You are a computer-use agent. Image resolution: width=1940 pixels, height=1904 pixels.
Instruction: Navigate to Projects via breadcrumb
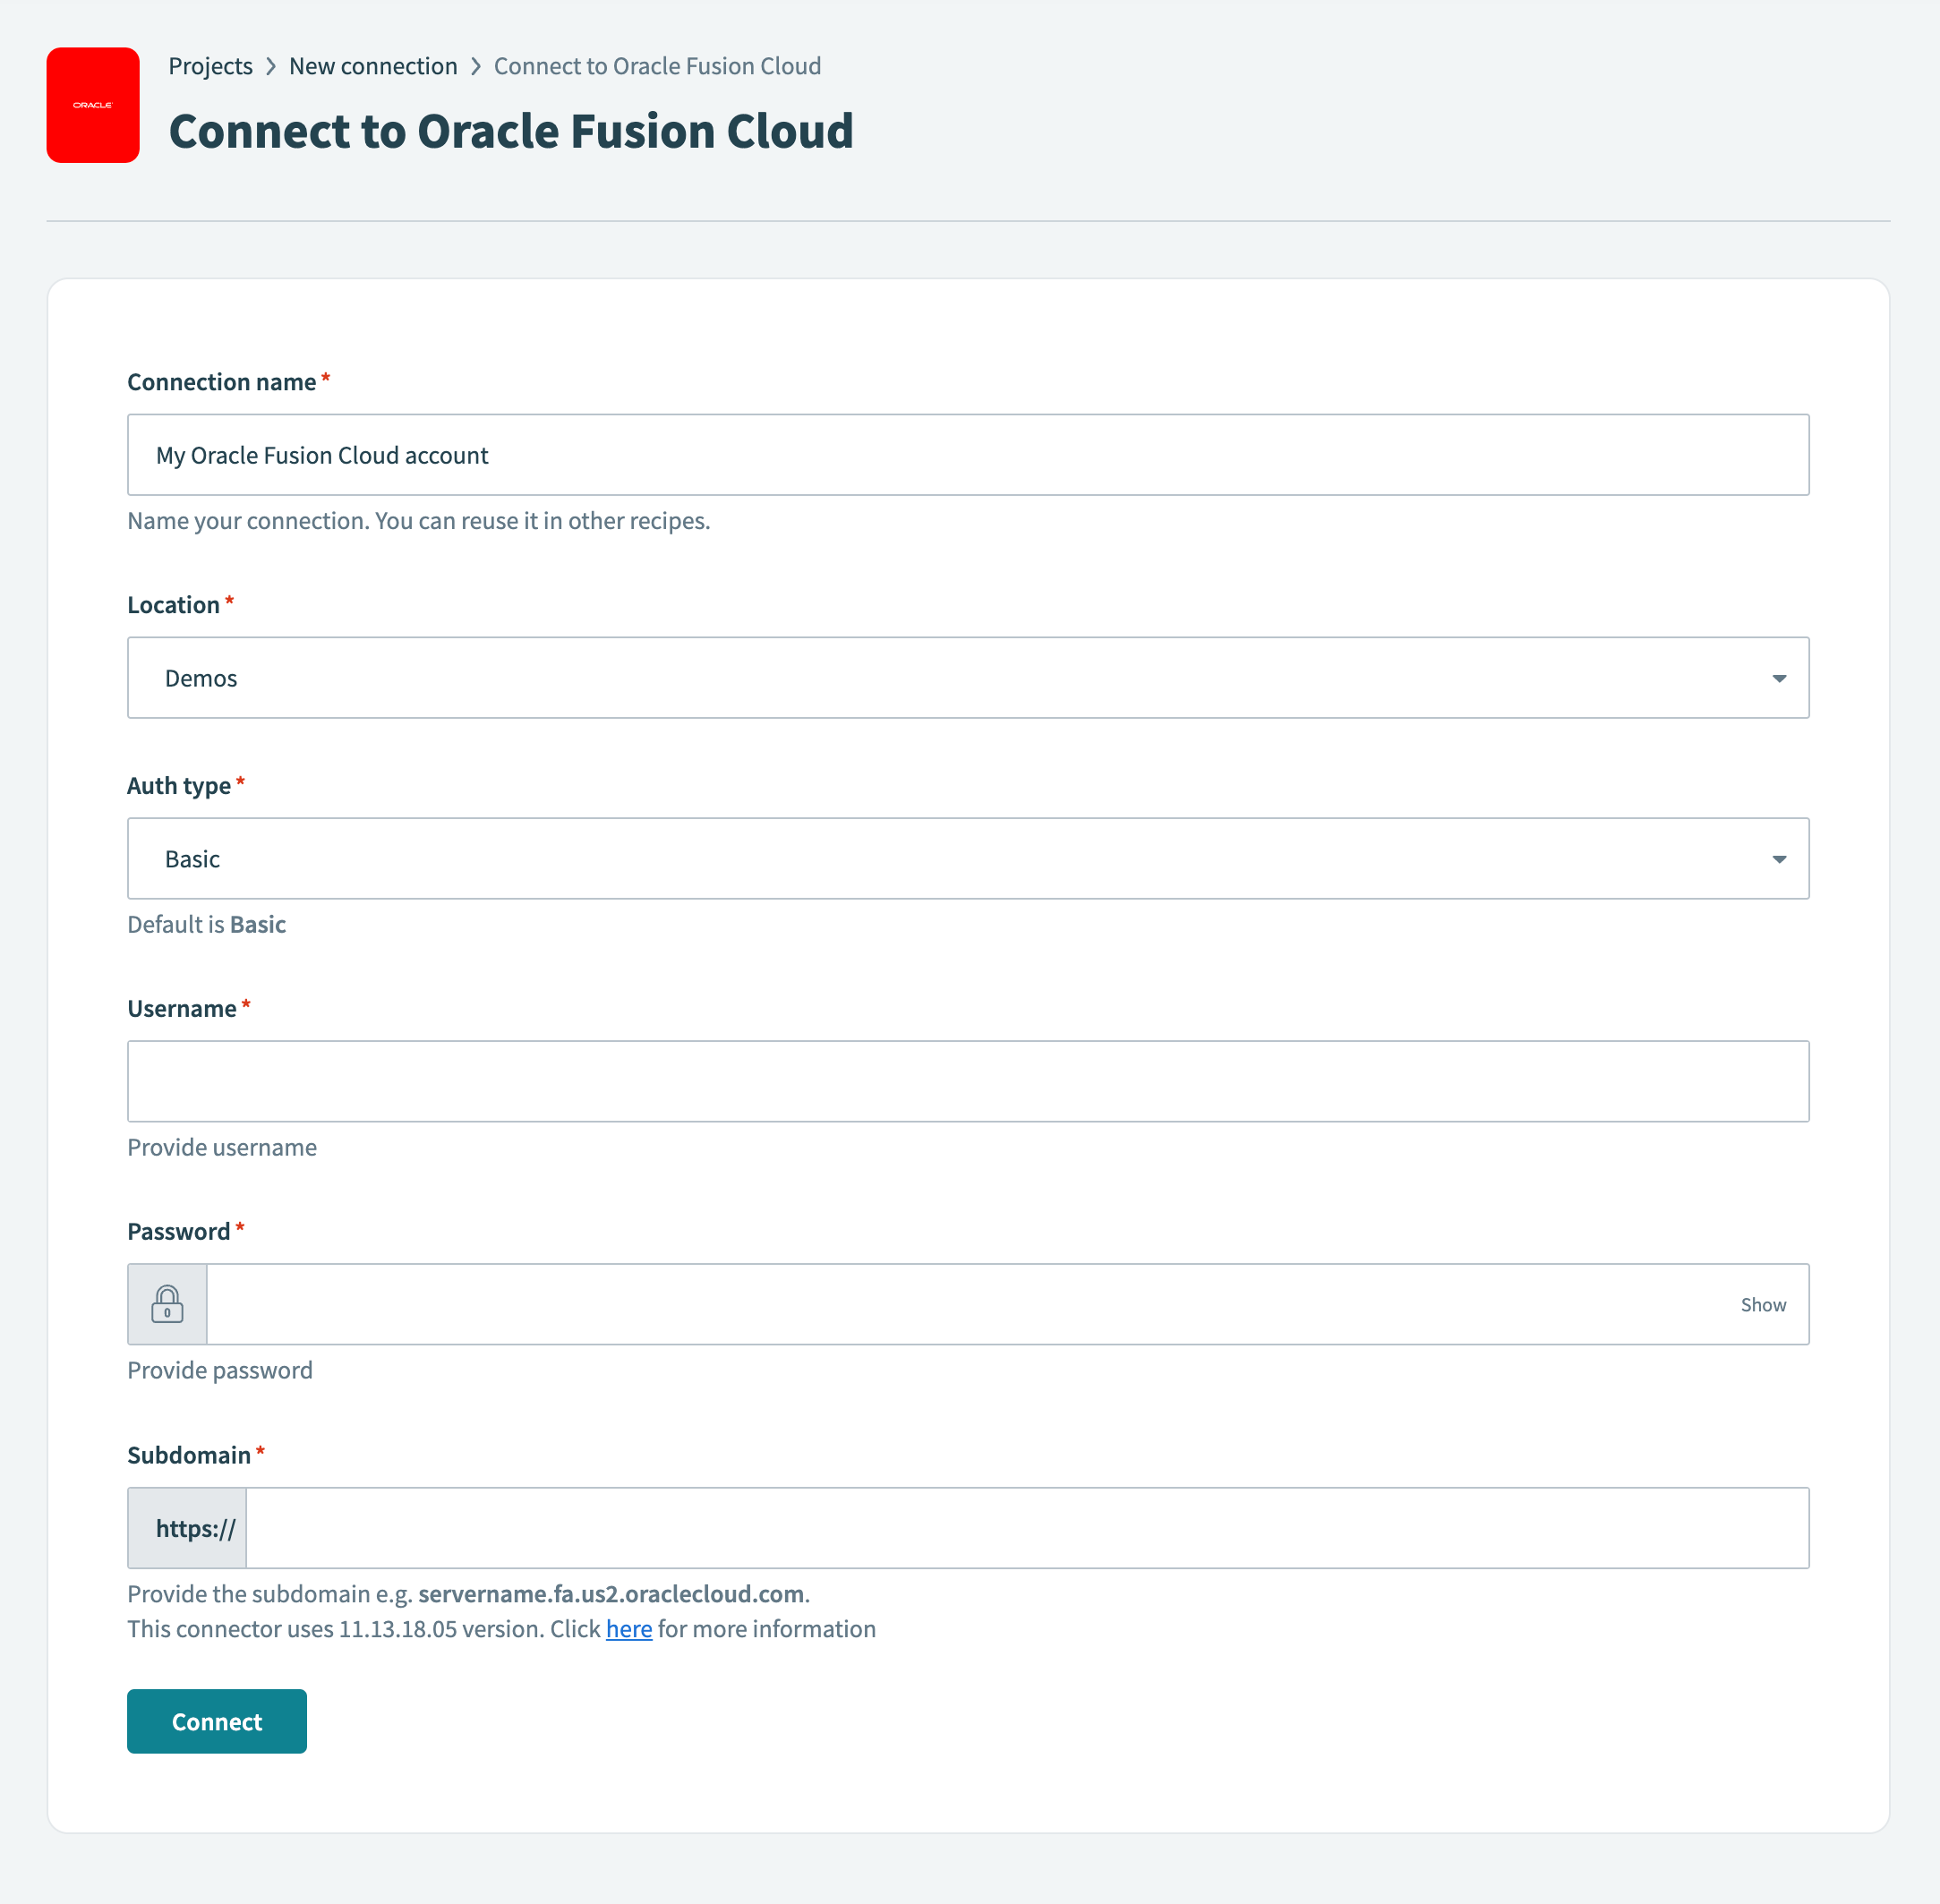coord(210,66)
